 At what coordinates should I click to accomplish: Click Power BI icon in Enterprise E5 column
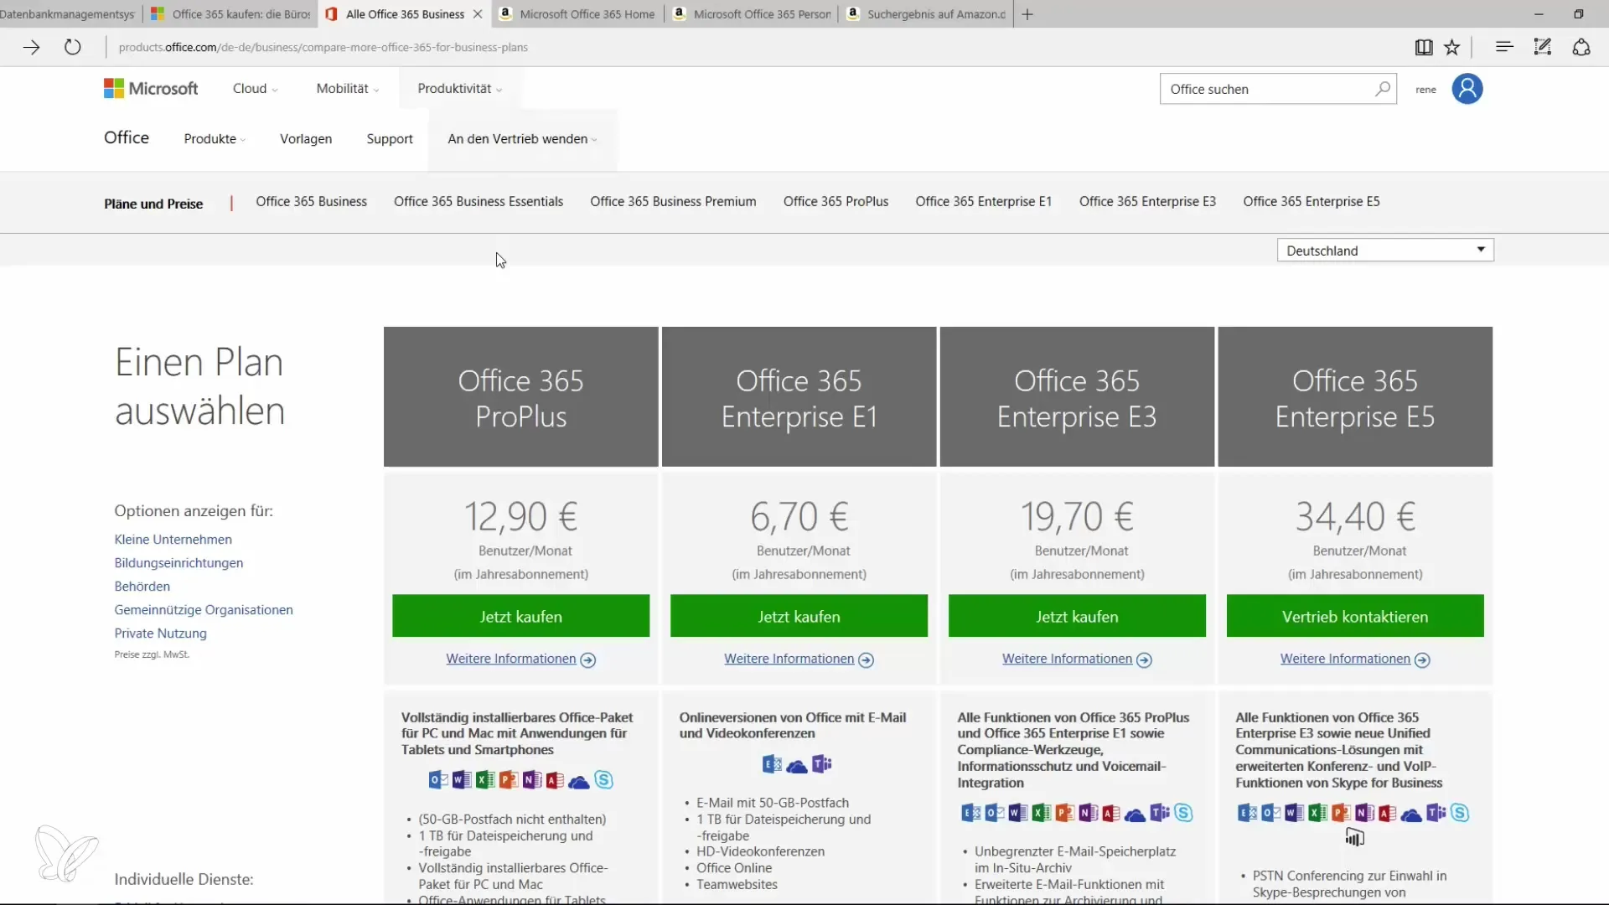pos(1355,837)
